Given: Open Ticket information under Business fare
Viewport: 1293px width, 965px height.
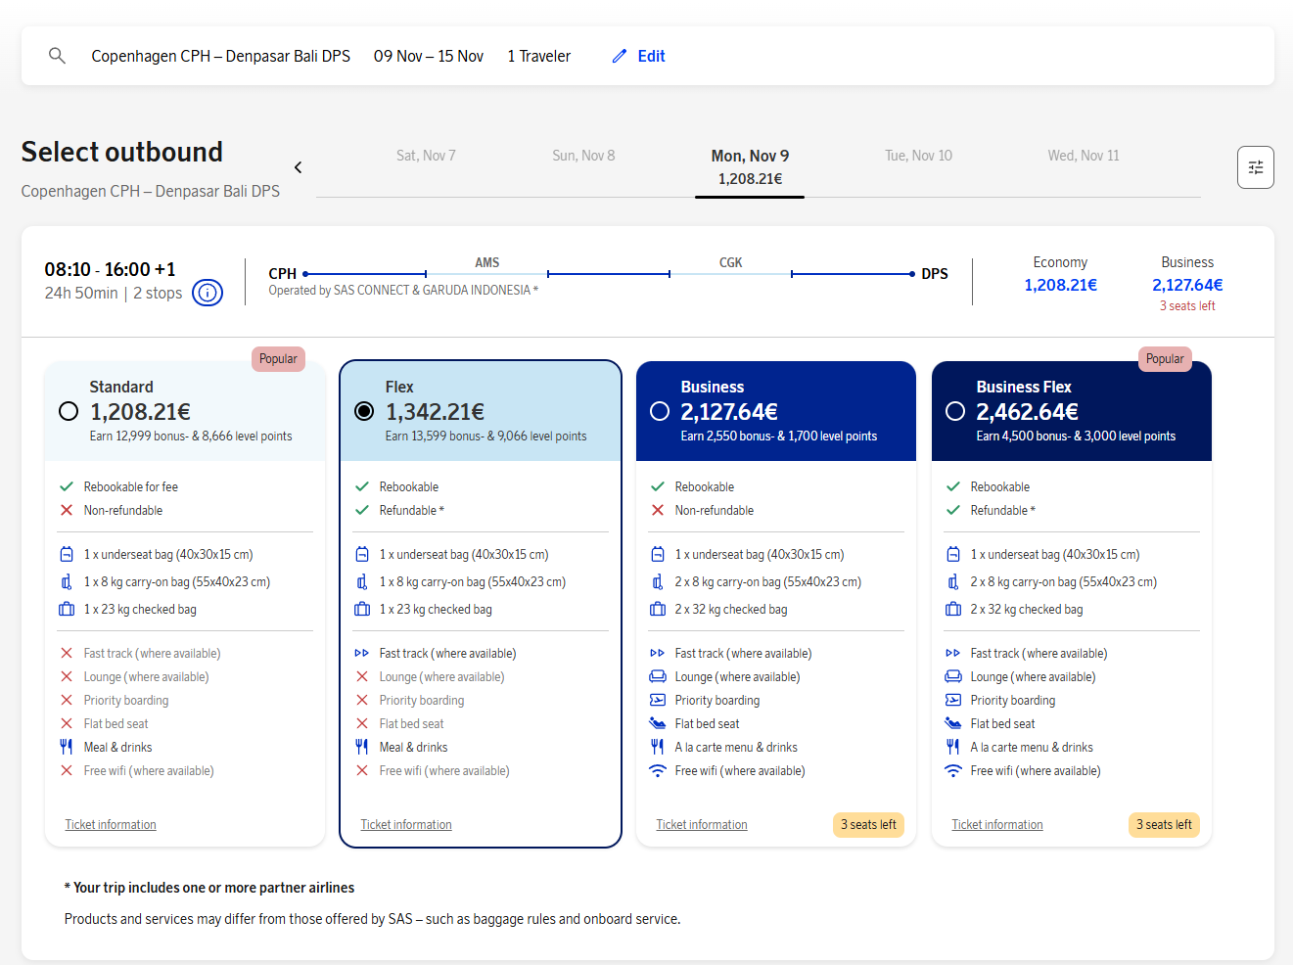Looking at the screenshot, I should click(702, 825).
